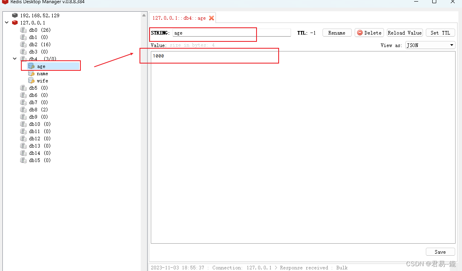The width and height of the screenshot is (462, 271).
Task: Select the db5 (0) database label
Action: [38, 88]
